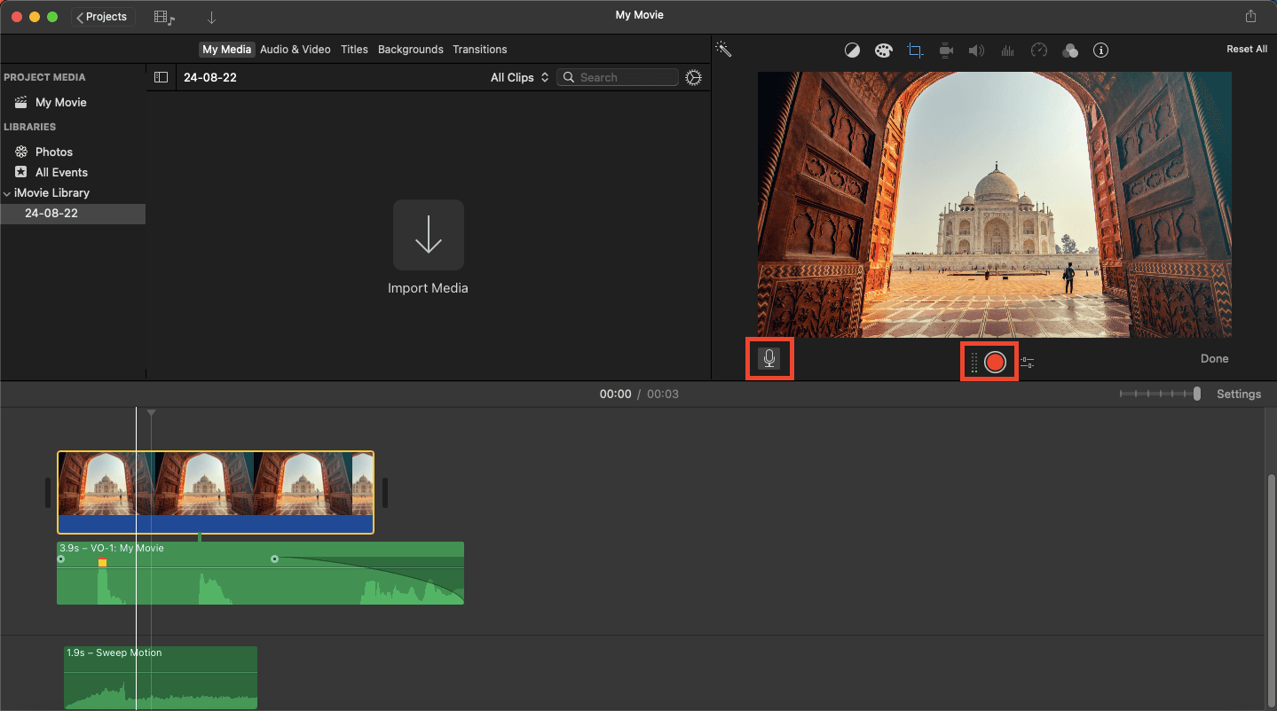The width and height of the screenshot is (1277, 711).
Task: Click the voiceover fade-in handle at clip start
Action: tap(60, 559)
